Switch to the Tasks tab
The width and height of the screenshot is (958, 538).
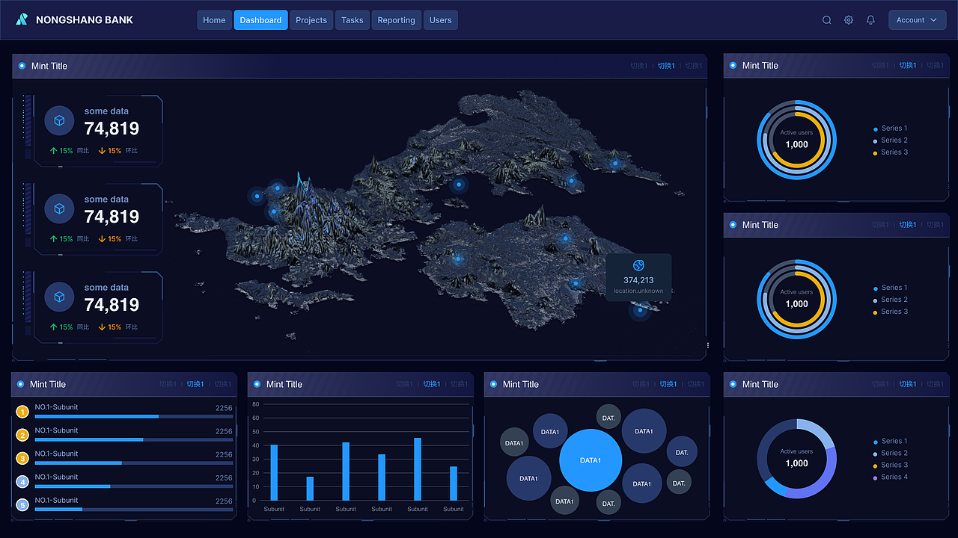coord(353,20)
